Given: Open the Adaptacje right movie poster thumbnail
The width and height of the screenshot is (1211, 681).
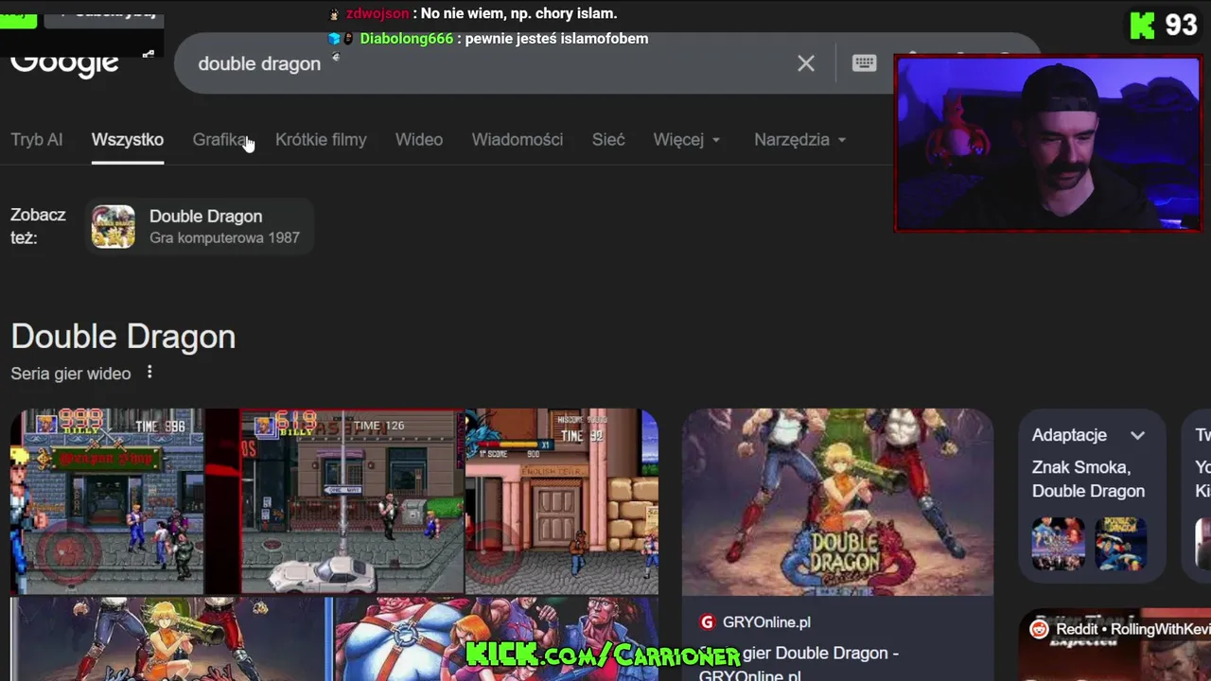Looking at the screenshot, I should coord(1120,543).
